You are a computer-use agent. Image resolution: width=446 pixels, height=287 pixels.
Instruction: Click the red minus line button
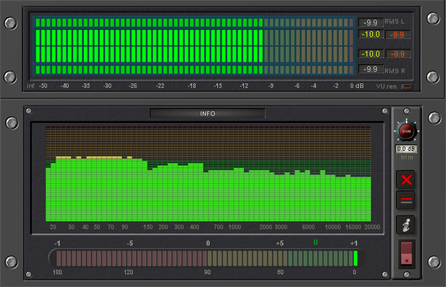pos(405,200)
